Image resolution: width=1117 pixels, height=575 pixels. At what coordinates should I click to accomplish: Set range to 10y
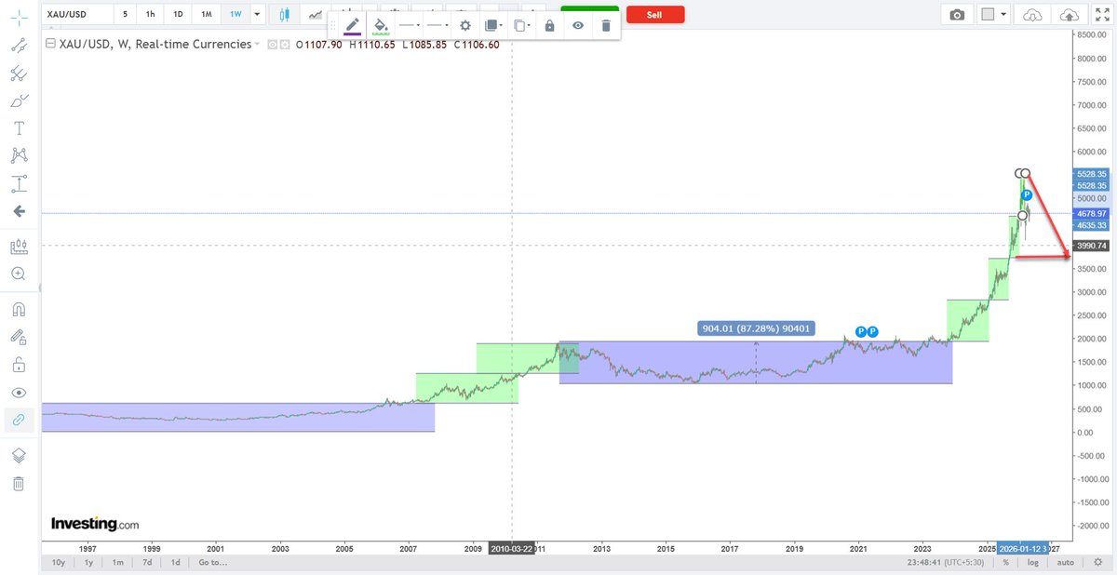(58, 562)
